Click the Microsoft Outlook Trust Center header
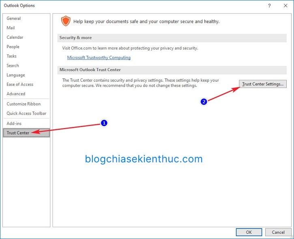This screenshot has width=294, height=239. (x=172, y=70)
